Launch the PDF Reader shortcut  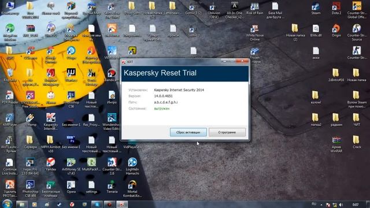10,97
